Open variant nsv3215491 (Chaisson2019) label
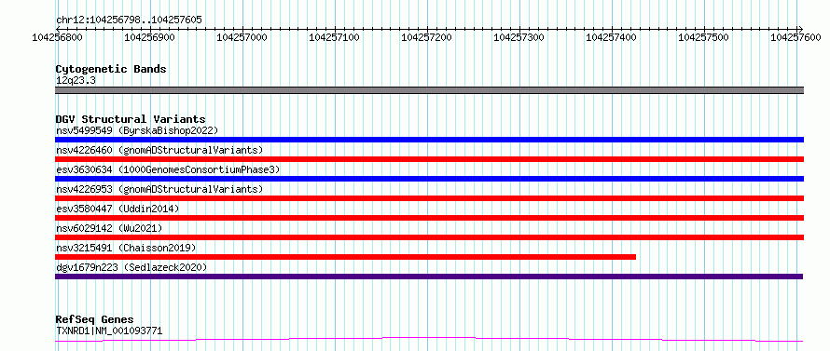This screenshot has height=351, width=830. click(x=126, y=248)
